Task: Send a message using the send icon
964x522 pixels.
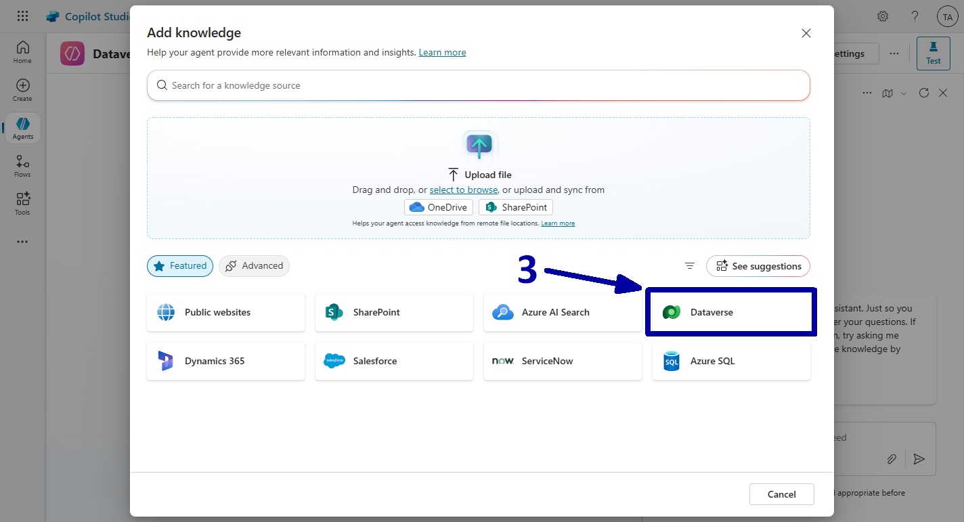Action: 919,459
